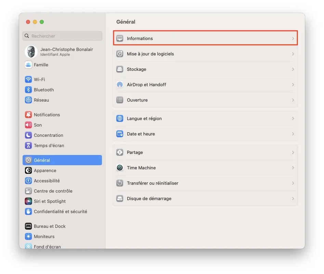Open Mise à jour de logiciels chevron
The height and width of the screenshot is (274, 324).
click(293, 54)
